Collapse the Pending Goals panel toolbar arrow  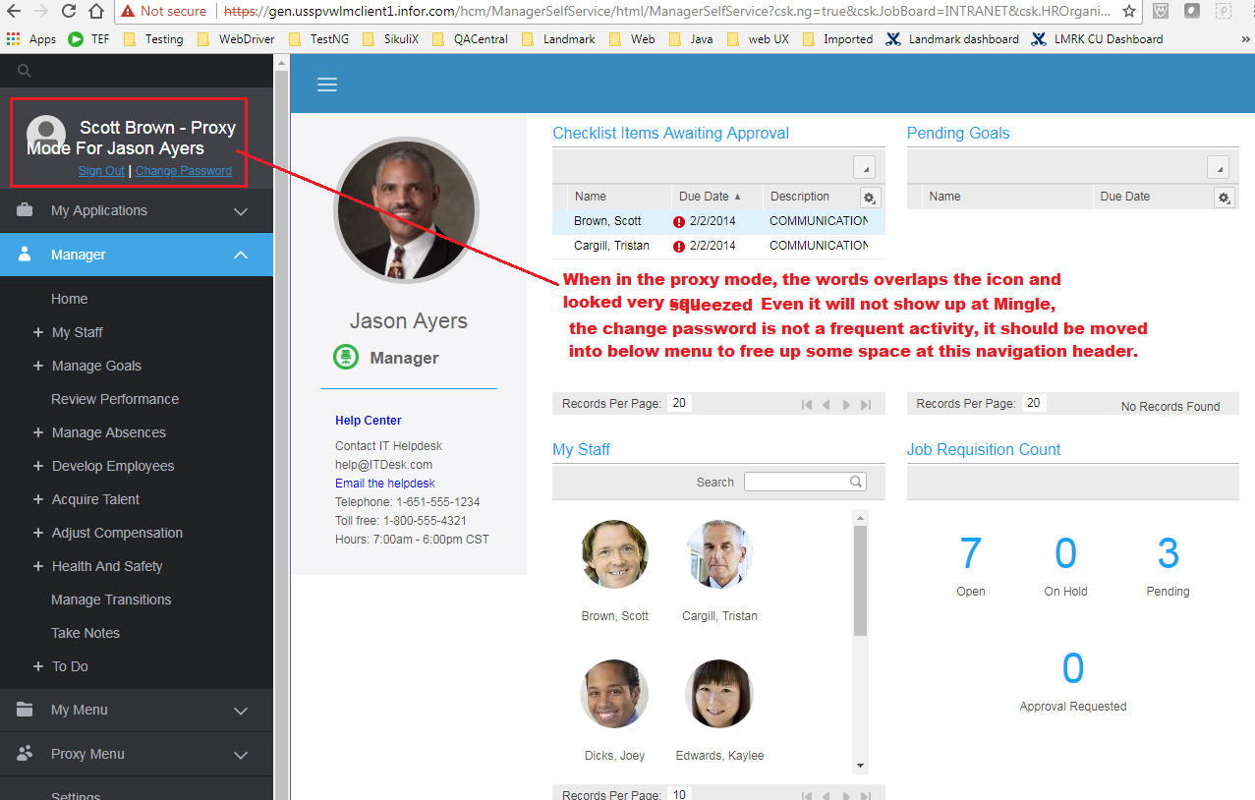[x=1217, y=167]
